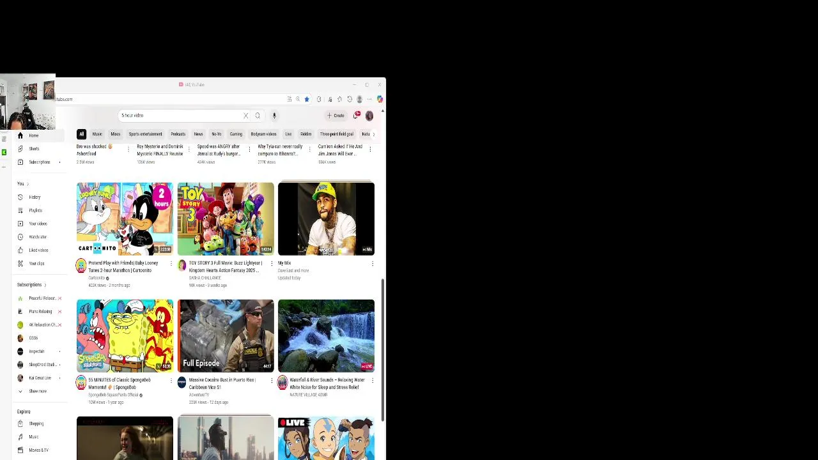Image resolution: width=818 pixels, height=460 pixels.
Task: Expand the You section chevron
Action: tap(27, 184)
